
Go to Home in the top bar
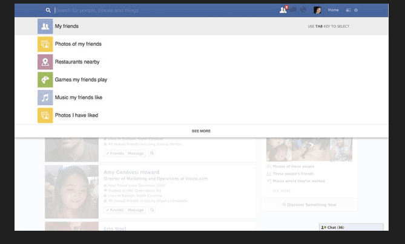333,10
